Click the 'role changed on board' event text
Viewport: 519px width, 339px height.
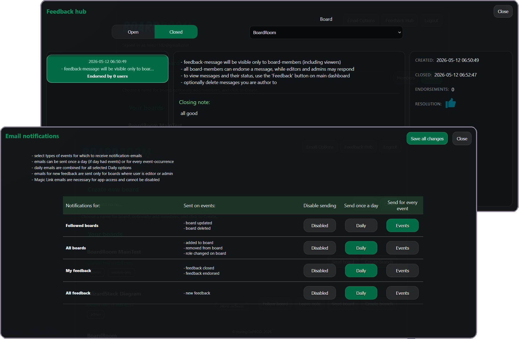(206, 253)
